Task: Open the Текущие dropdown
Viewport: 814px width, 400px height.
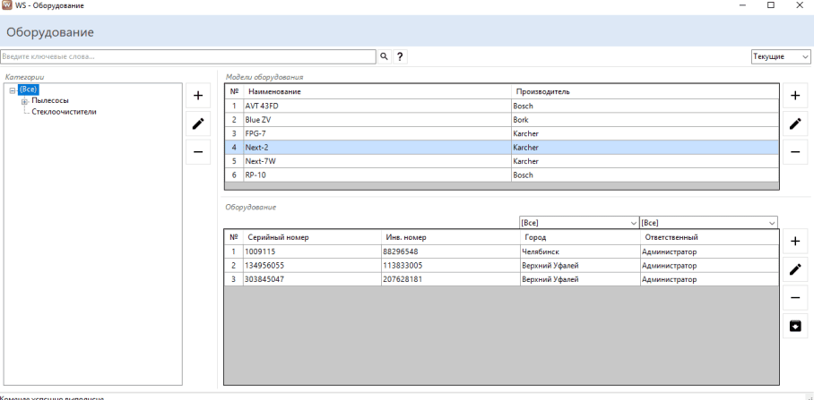Action: tap(781, 56)
